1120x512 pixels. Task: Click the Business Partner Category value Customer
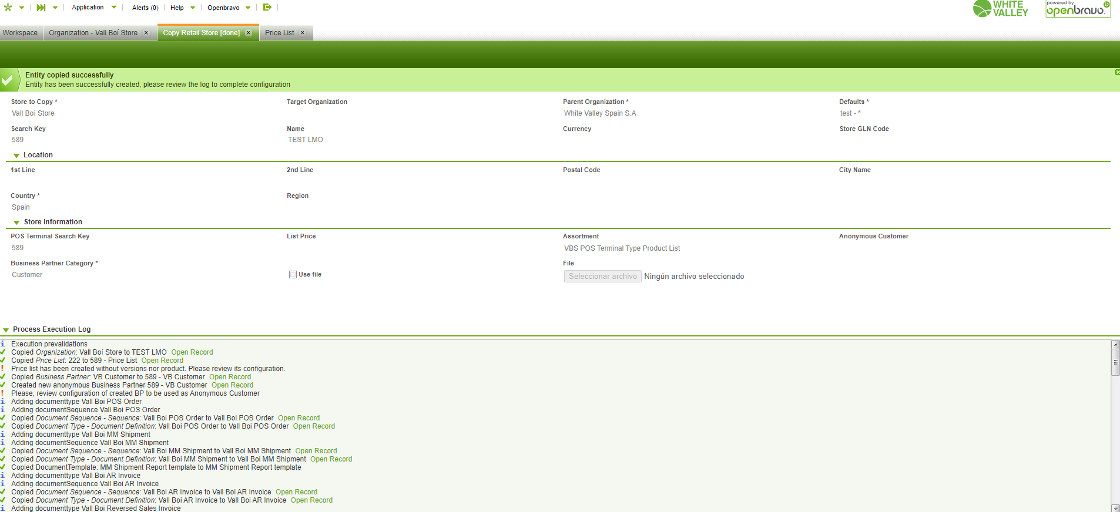coord(27,275)
